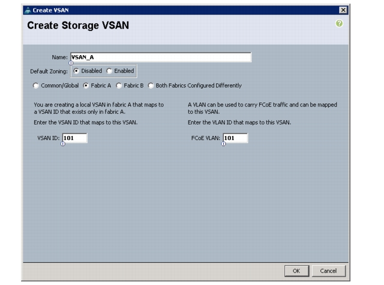Focus the FCoE VLAN input box
Viewport: 384px width, 285px height.
pos(235,138)
